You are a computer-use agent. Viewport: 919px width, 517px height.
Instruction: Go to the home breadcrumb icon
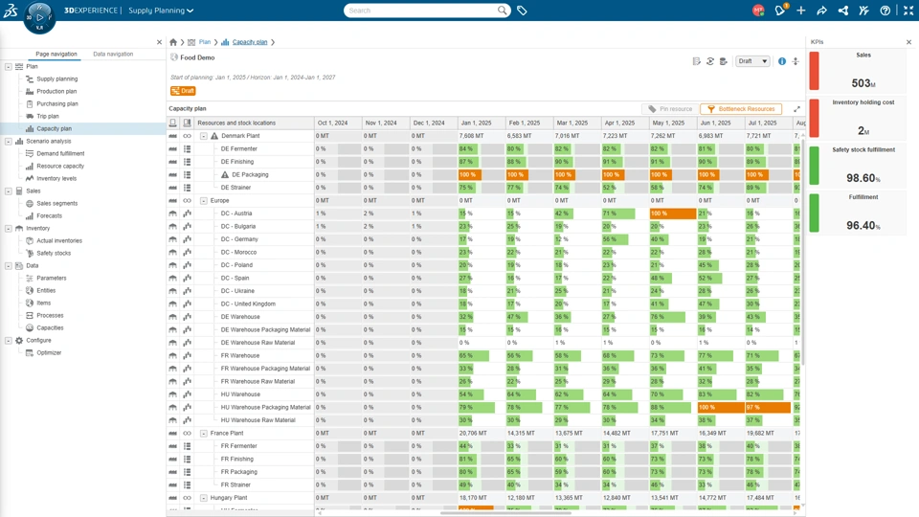point(173,42)
